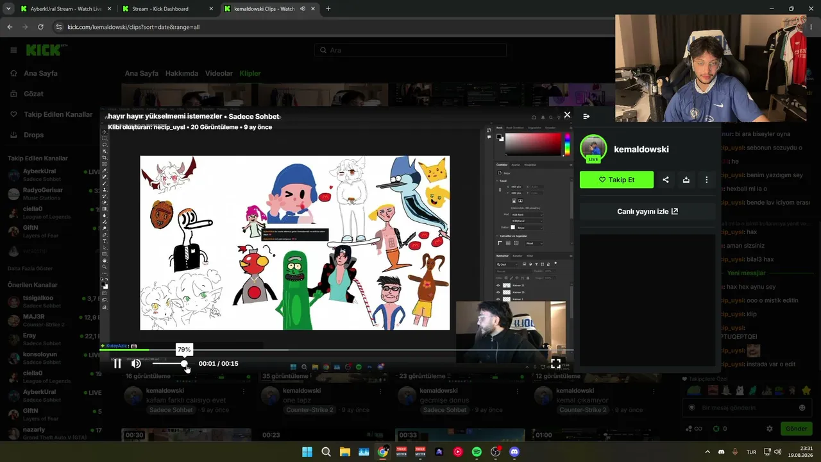Image resolution: width=821 pixels, height=462 pixels.
Task: Click the 'one tapz' clip title
Action: tap(296, 400)
